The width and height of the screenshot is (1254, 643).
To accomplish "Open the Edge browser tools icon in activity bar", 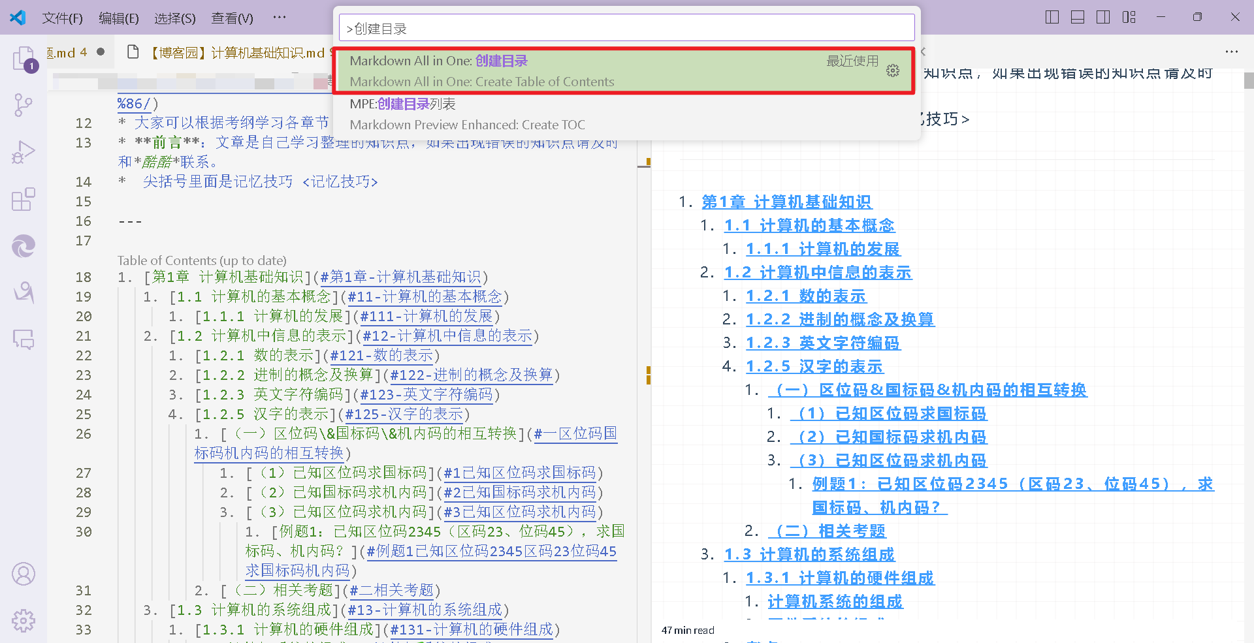I will [x=24, y=246].
